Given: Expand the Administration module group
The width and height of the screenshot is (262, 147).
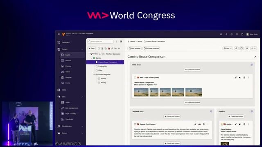Looking at the screenshot, I should [x=82, y=126].
